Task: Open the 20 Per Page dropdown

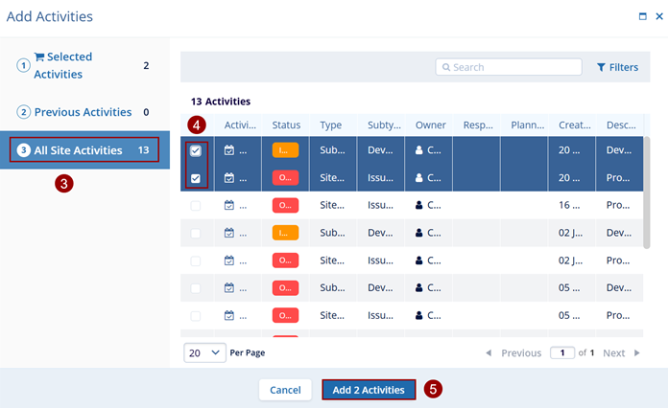Action: pos(204,352)
